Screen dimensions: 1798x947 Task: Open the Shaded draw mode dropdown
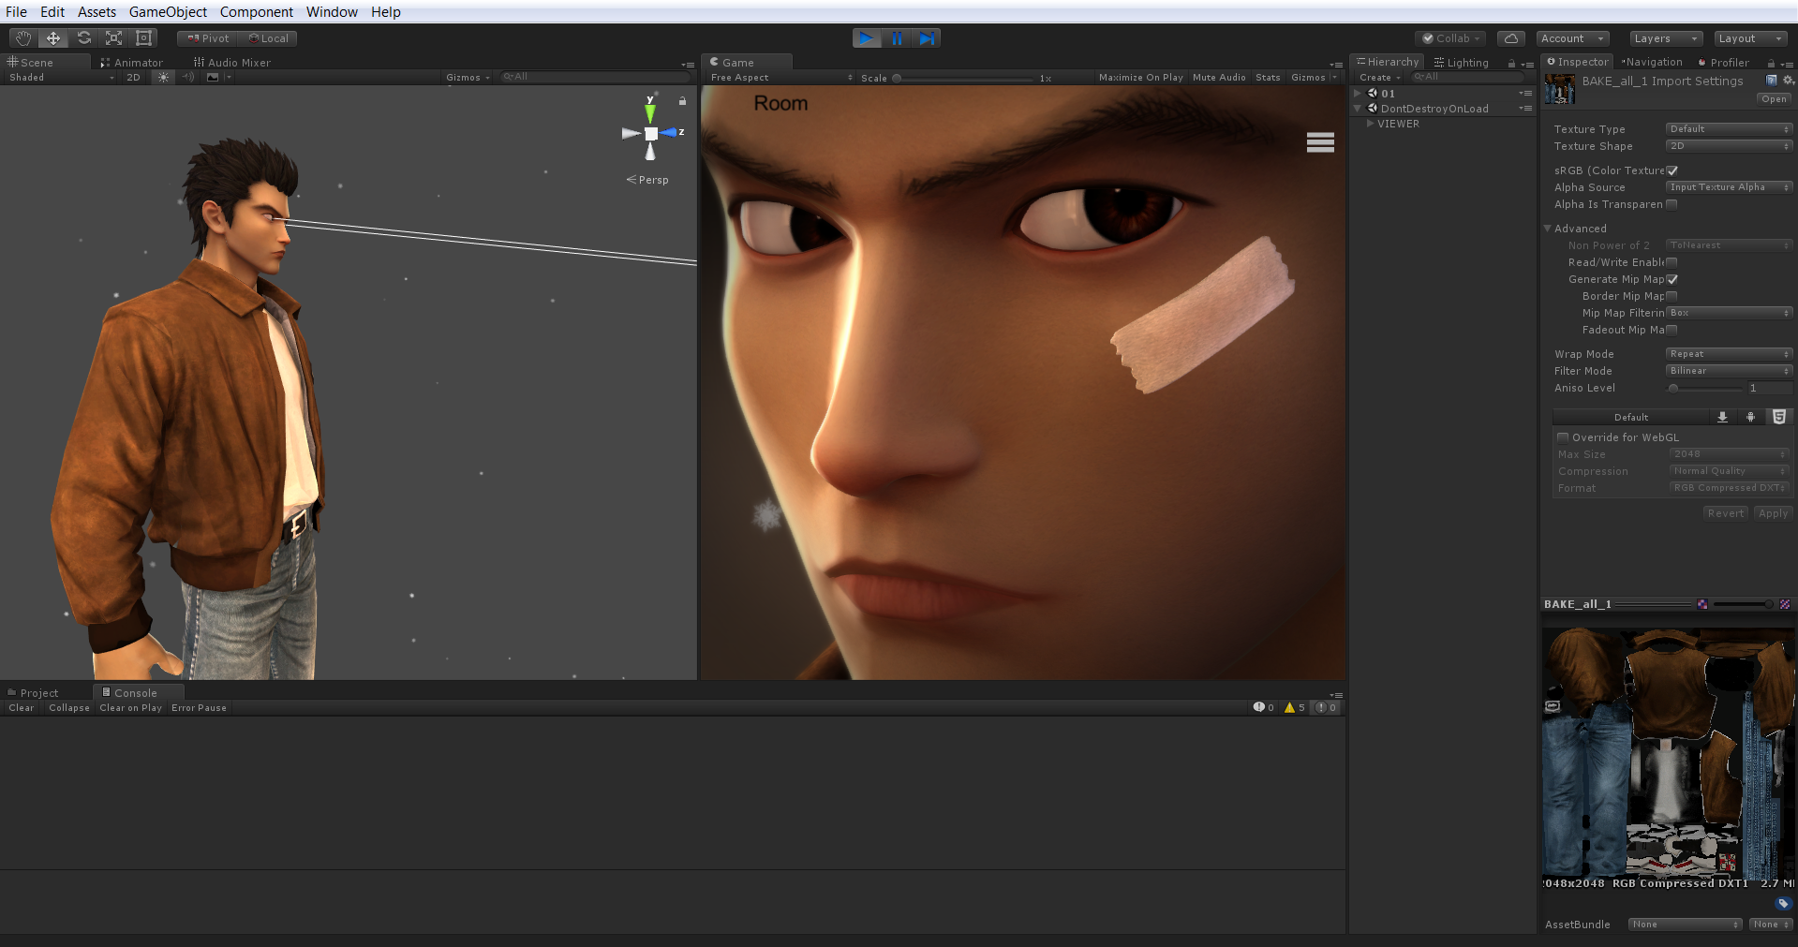(61, 78)
